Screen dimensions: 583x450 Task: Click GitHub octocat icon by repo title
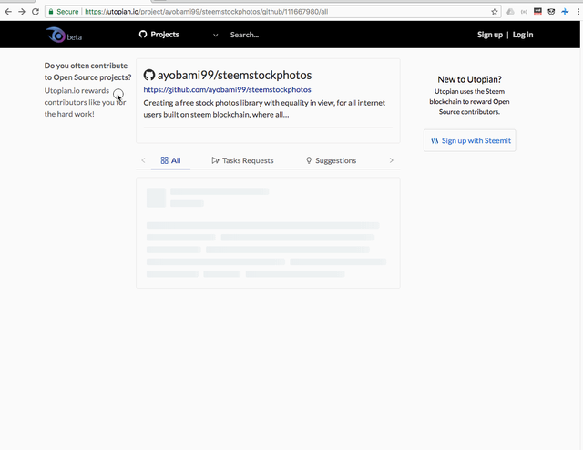click(x=149, y=75)
